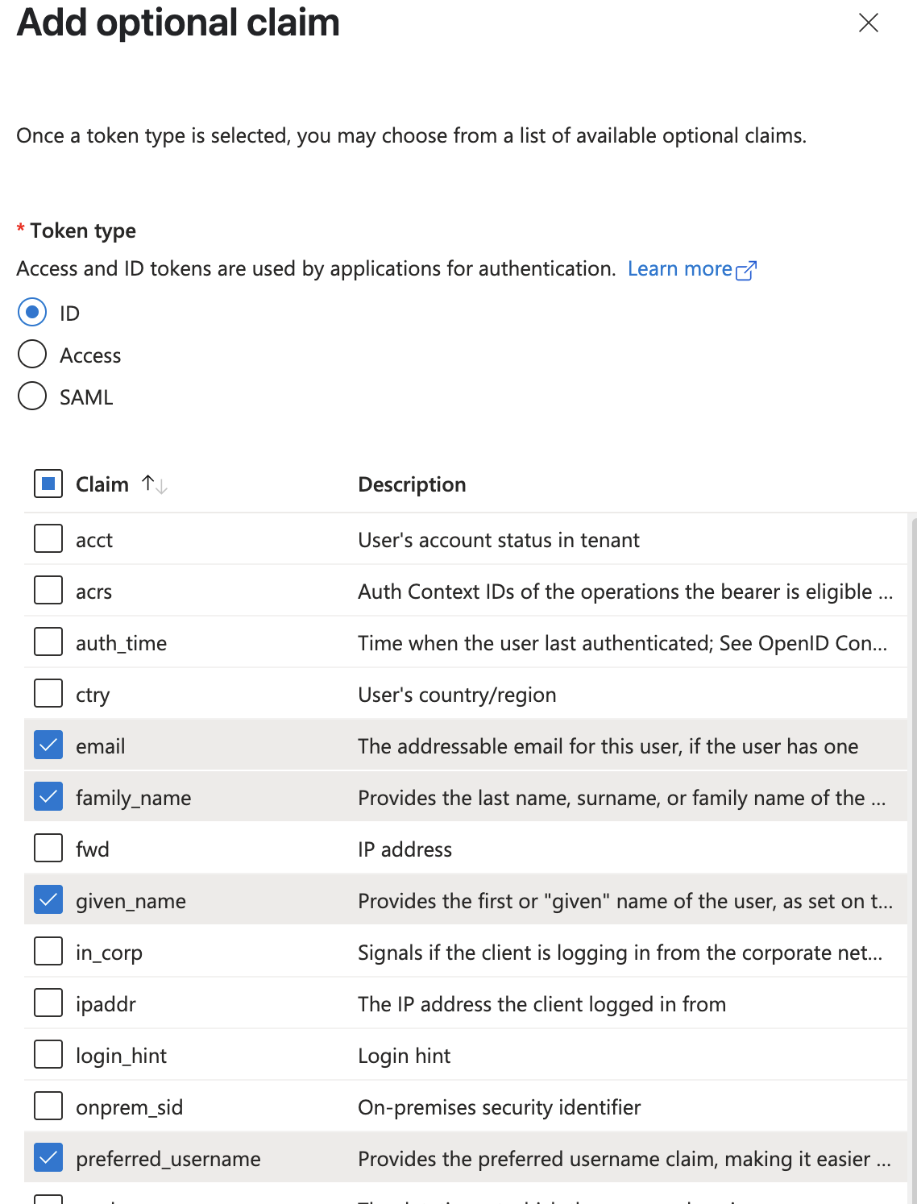917x1204 pixels.
Task: Enable the fwd IP address claim
Action: click(48, 848)
